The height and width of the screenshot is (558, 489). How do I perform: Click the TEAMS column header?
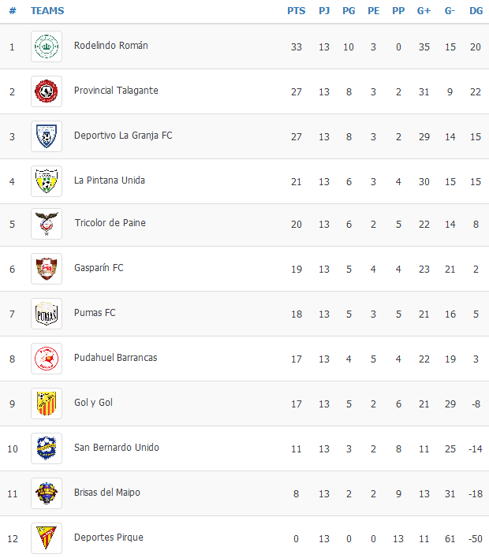[47, 11]
